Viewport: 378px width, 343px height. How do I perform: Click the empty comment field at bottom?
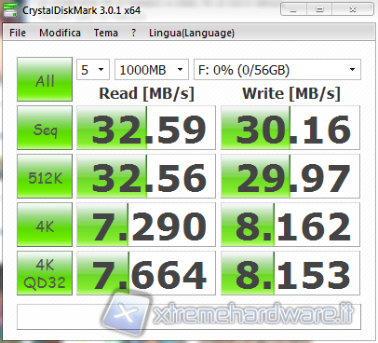[x=189, y=317]
